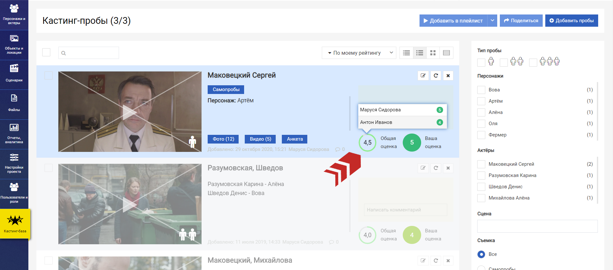The width and height of the screenshot is (613, 270).
Task: Check the Маковецкий Сергей actor filter
Action: (x=481, y=164)
